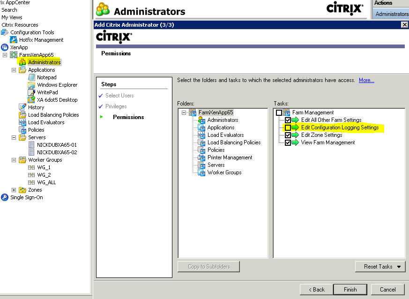409x299 pixels.
Task: Click the Privileges step
Action: coord(116,106)
